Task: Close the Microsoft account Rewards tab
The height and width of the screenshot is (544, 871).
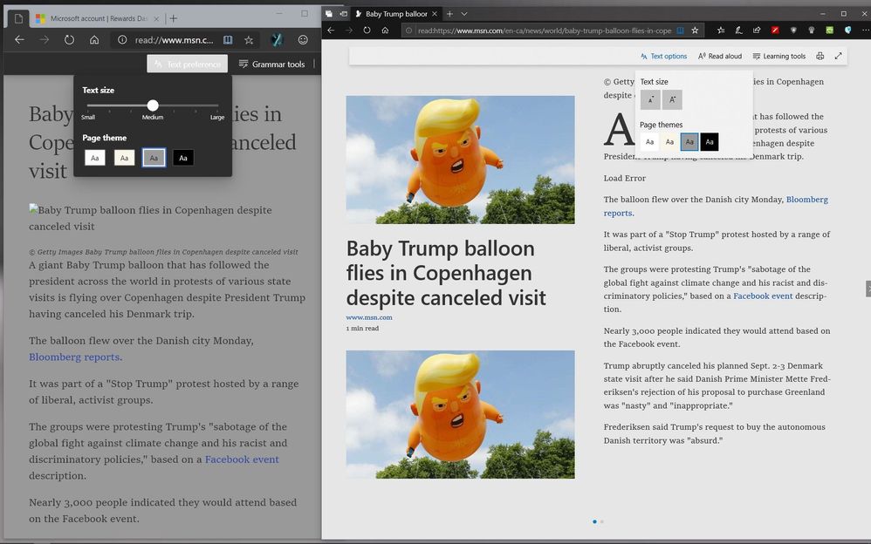Action: click(x=156, y=18)
